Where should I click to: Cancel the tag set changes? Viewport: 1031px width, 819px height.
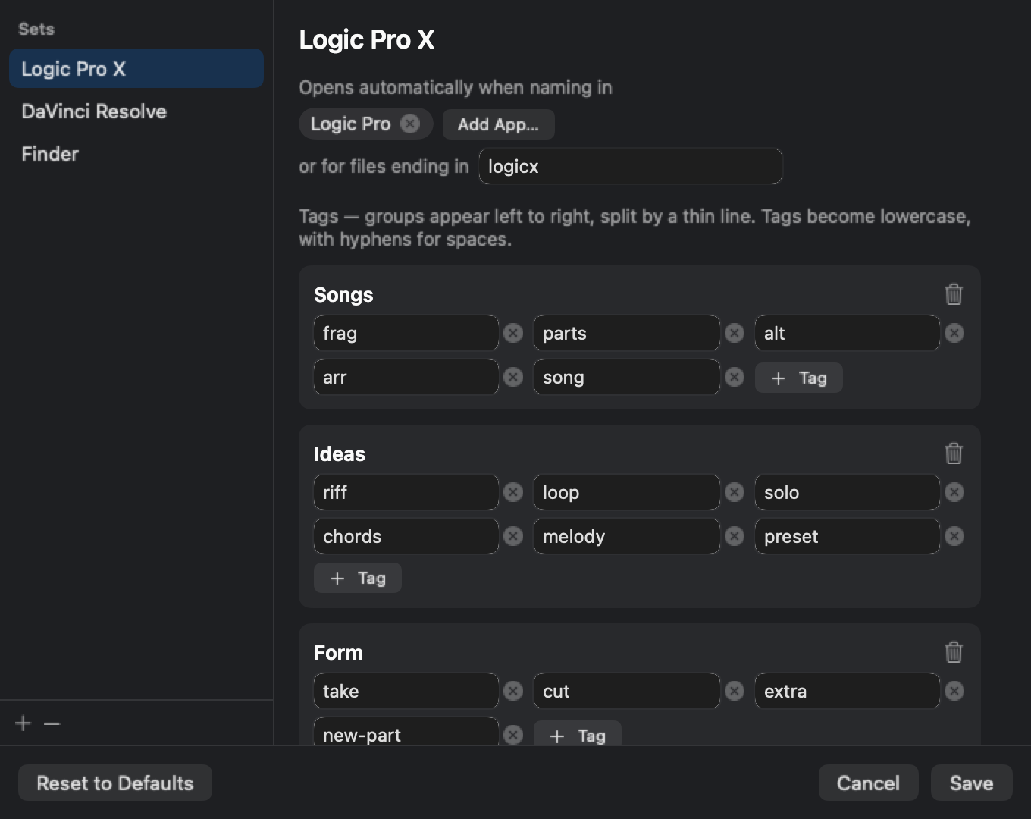(x=869, y=783)
